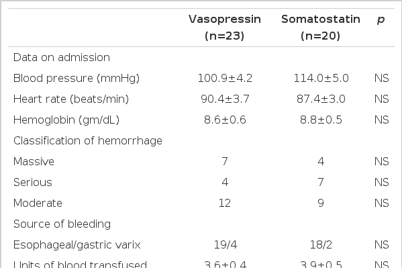Click the Somatostatin column header
This screenshot has height=268, width=402.
pyautogui.click(x=321, y=28)
